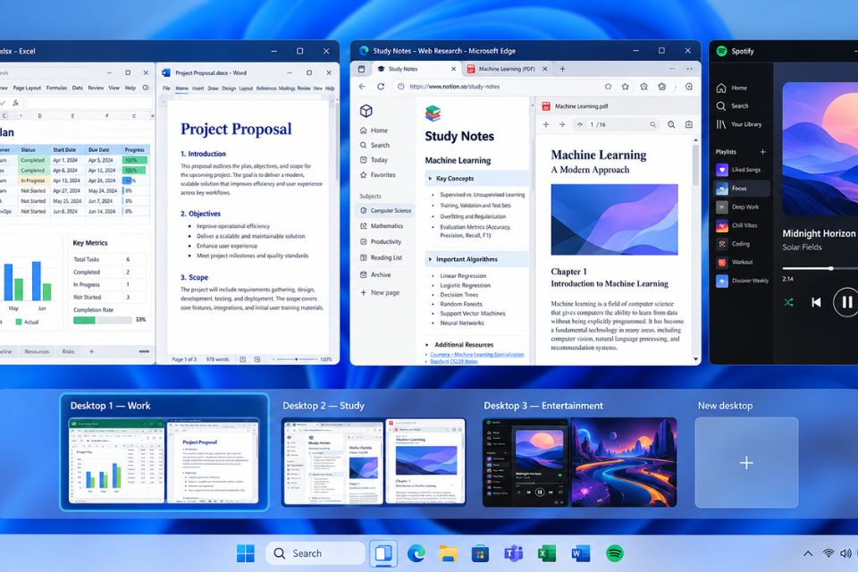
Task: Open Today in the Notion sidebar
Action: pyautogui.click(x=374, y=160)
